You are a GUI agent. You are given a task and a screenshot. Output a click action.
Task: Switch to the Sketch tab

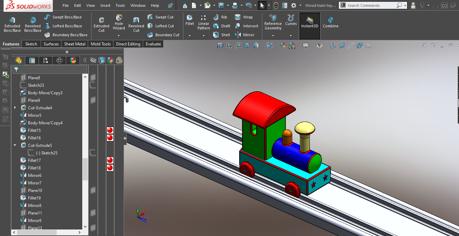click(31, 44)
